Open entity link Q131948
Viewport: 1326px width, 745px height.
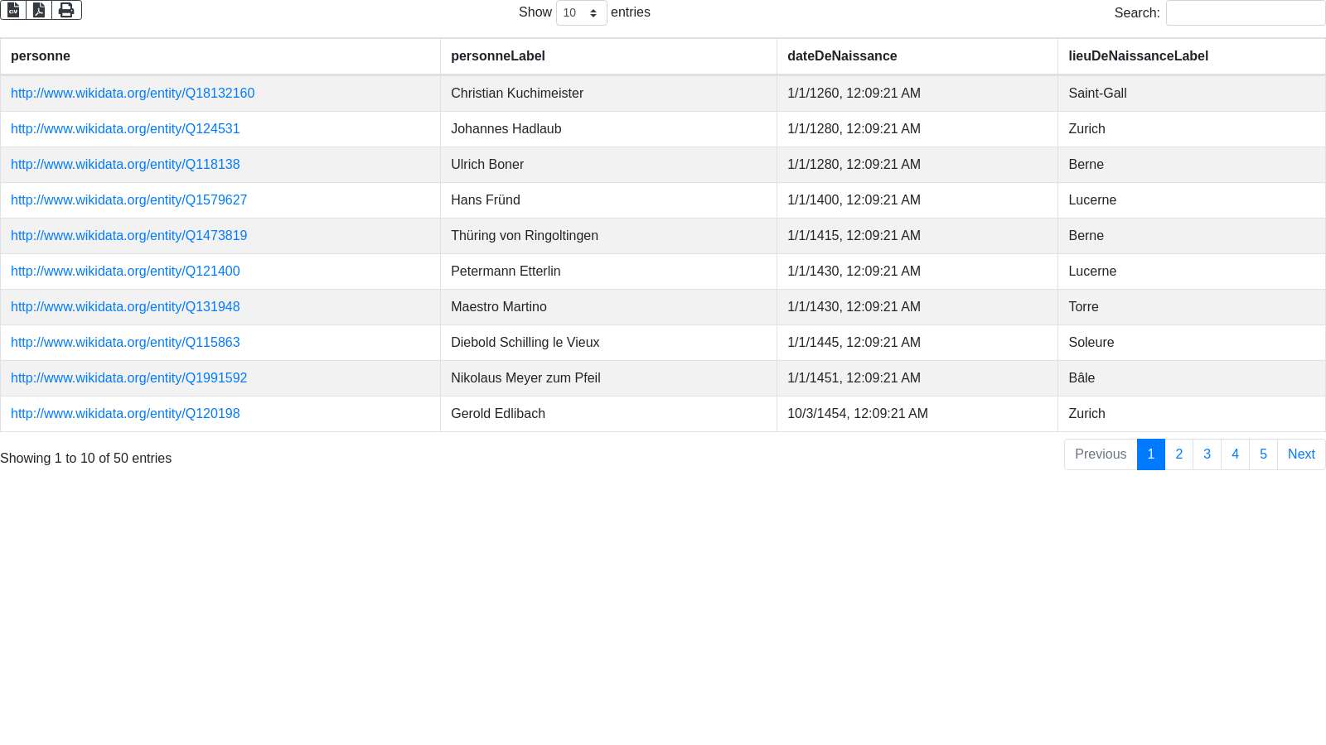click(x=125, y=307)
